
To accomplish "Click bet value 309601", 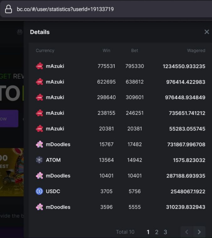I will tap(135, 97).
